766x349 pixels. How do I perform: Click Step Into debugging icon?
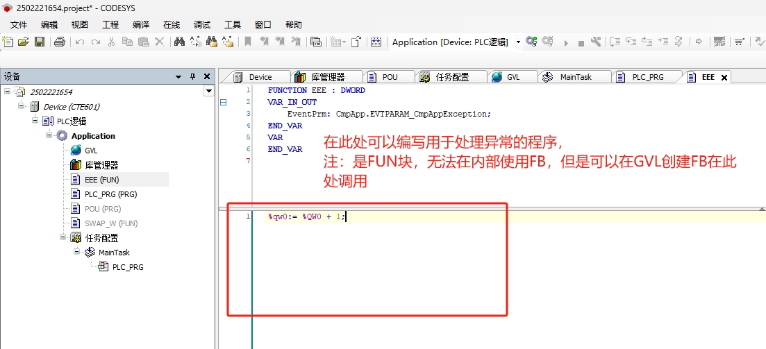click(631, 42)
